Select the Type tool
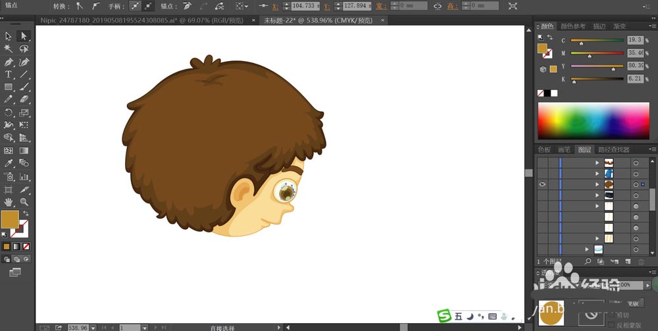The image size is (658, 331). [x=9, y=74]
